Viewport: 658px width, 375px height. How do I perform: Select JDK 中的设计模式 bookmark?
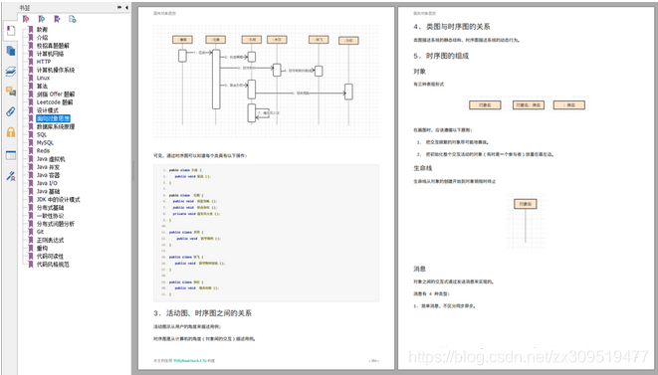coord(58,199)
